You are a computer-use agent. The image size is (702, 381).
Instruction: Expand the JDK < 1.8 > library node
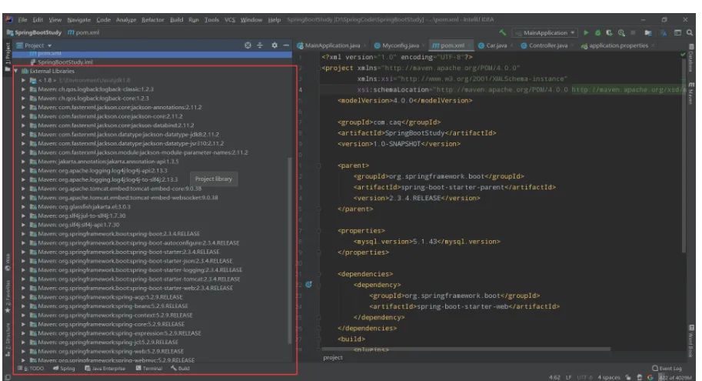tap(23, 80)
